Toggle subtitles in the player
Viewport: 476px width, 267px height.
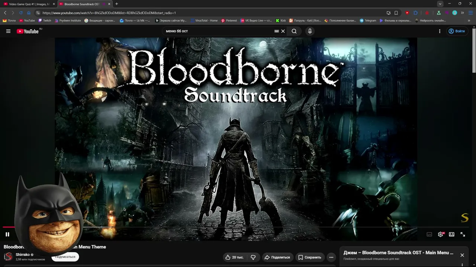(x=429, y=234)
